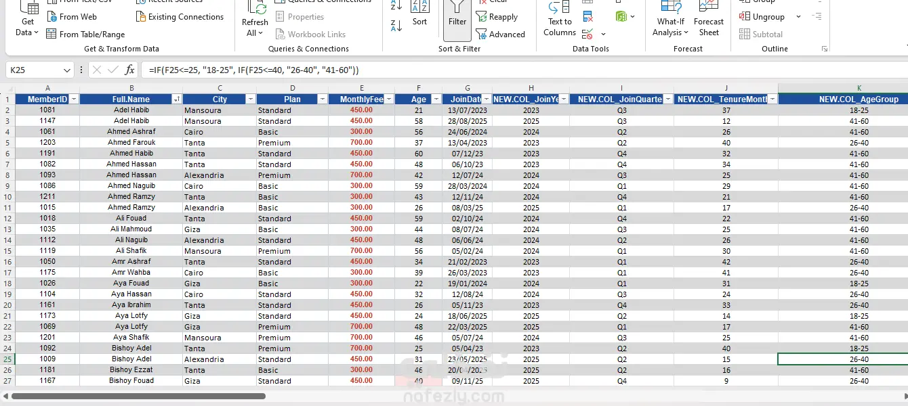Select the Bishoy Ezzat name cell
This screenshot has height=406, width=908.
pyautogui.click(x=131, y=370)
